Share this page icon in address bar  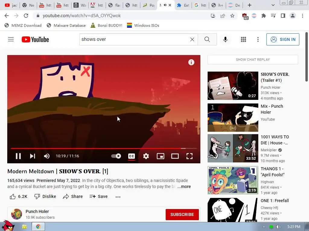tap(223, 16)
